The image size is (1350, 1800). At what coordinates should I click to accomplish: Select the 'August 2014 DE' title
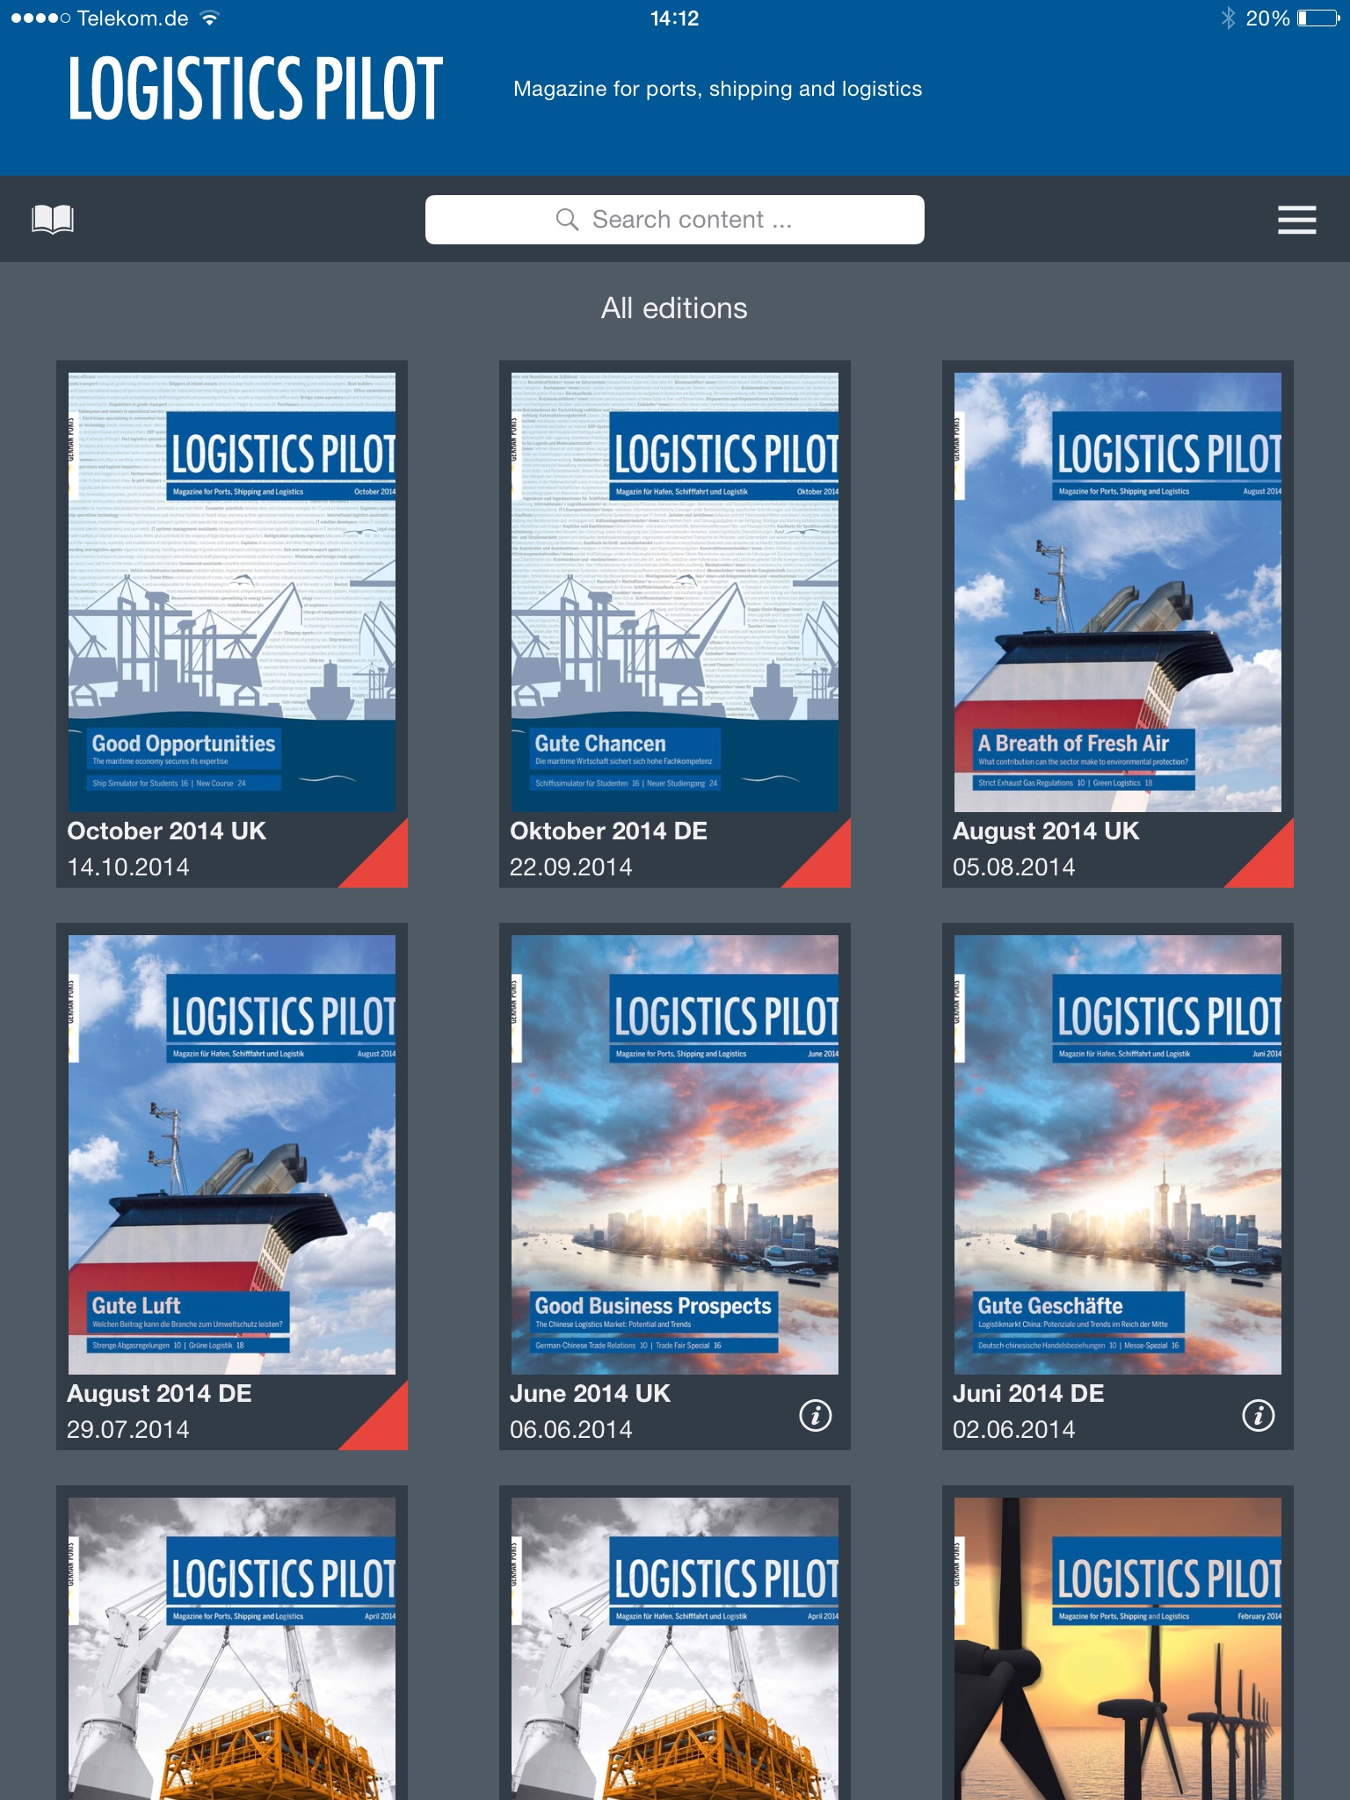tap(159, 1394)
